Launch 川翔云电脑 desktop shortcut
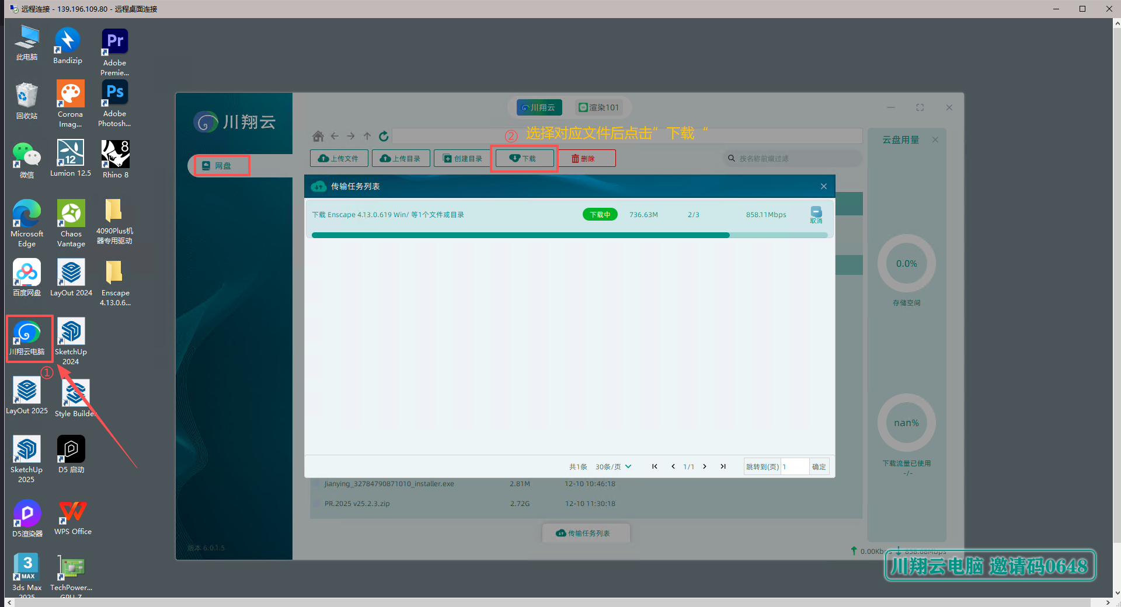This screenshot has height=607, width=1121. click(27, 337)
